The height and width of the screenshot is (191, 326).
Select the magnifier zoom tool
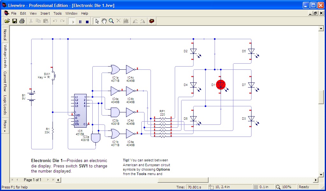[111, 21]
